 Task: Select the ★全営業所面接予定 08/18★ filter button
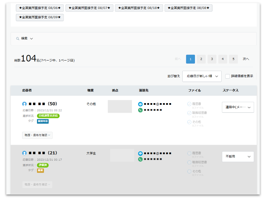[x=139, y=8]
